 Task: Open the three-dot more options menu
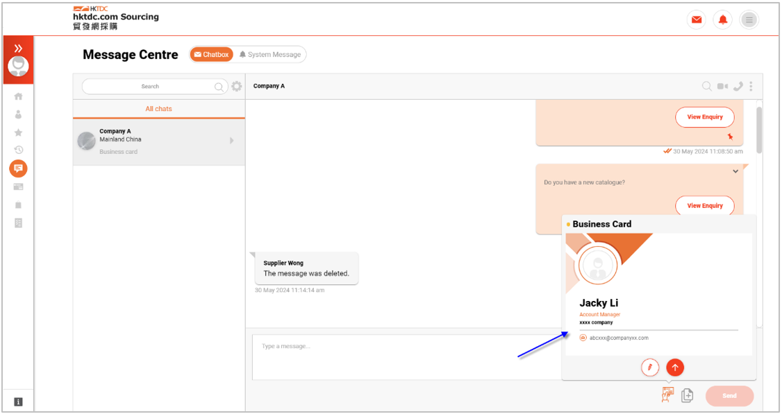click(751, 86)
